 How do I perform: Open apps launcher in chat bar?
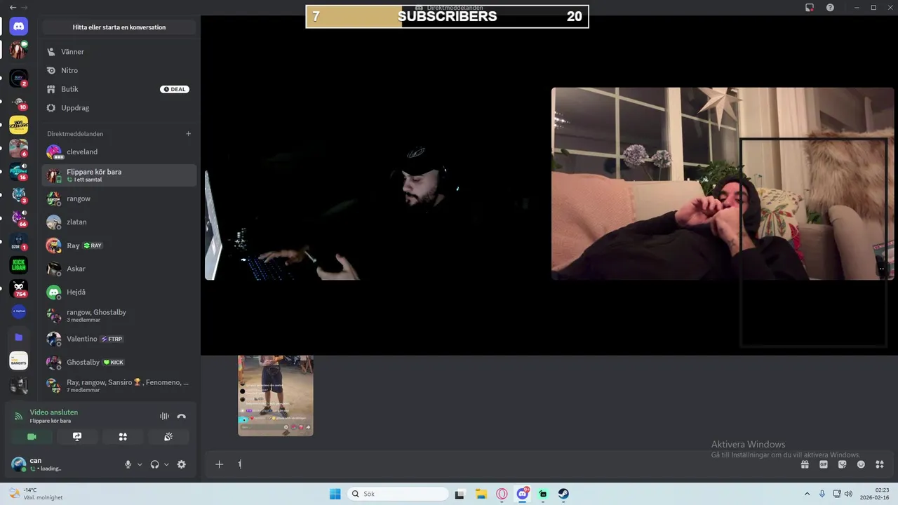coord(880,464)
